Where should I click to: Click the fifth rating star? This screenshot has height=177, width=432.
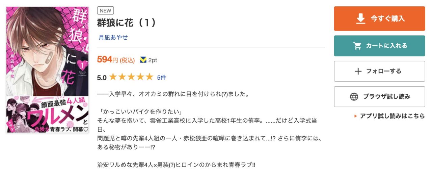(149, 77)
